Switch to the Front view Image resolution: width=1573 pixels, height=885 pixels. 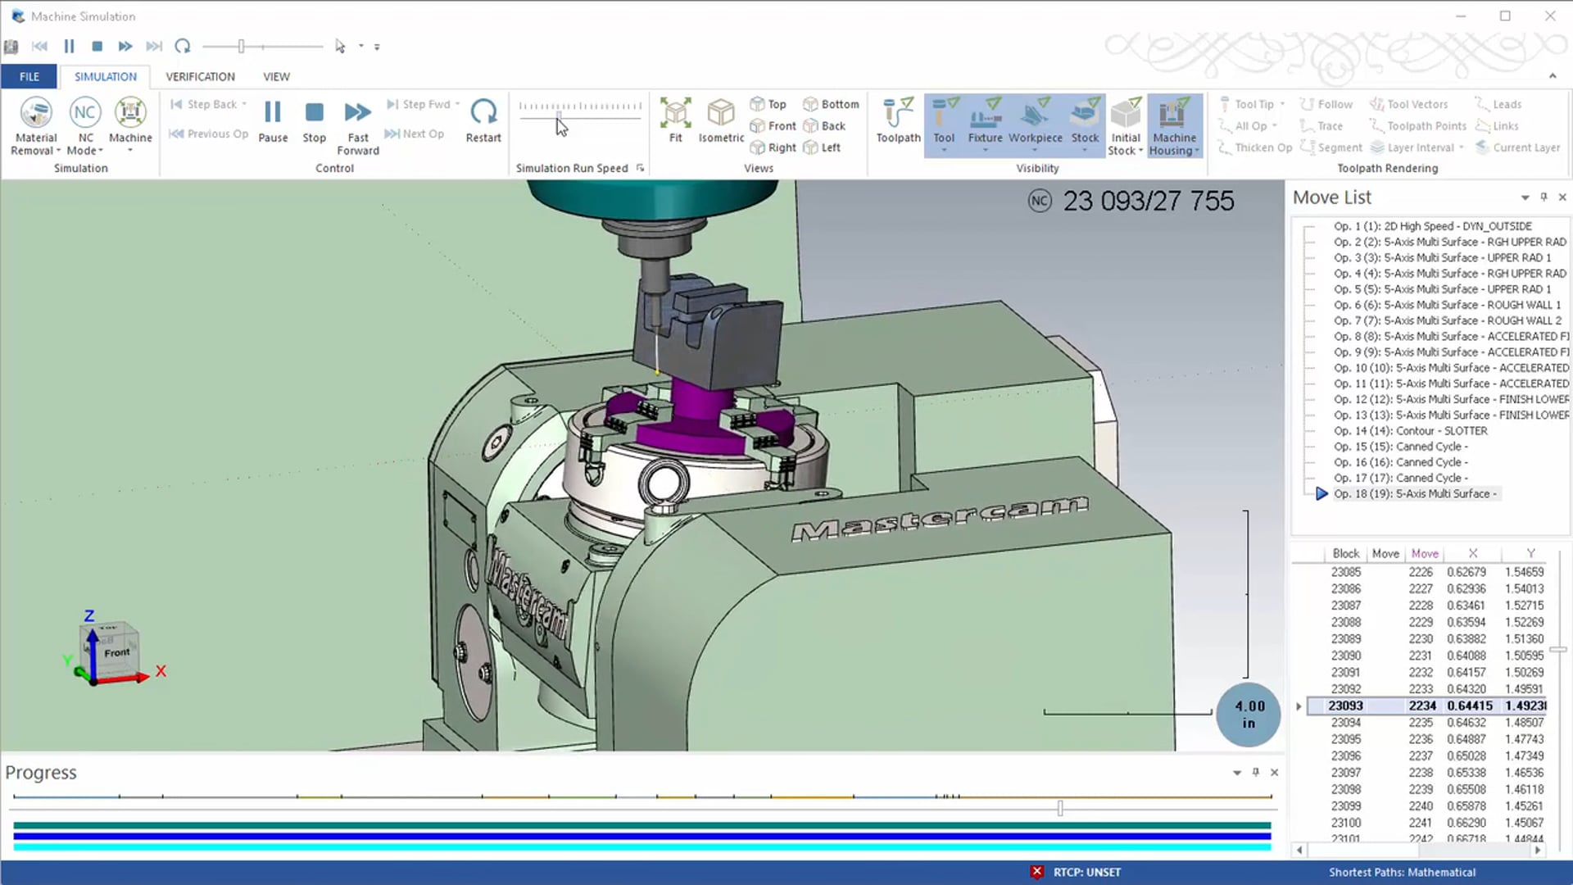tap(773, 125)
